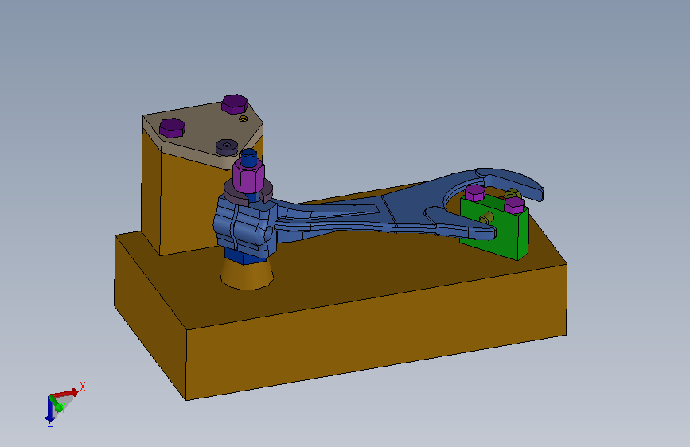Select the blue Z axis arrow of the triad

pos(49,408)
